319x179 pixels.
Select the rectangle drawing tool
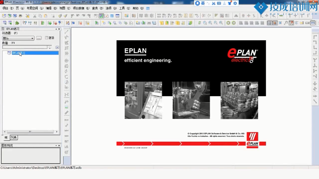pos(66,48)
